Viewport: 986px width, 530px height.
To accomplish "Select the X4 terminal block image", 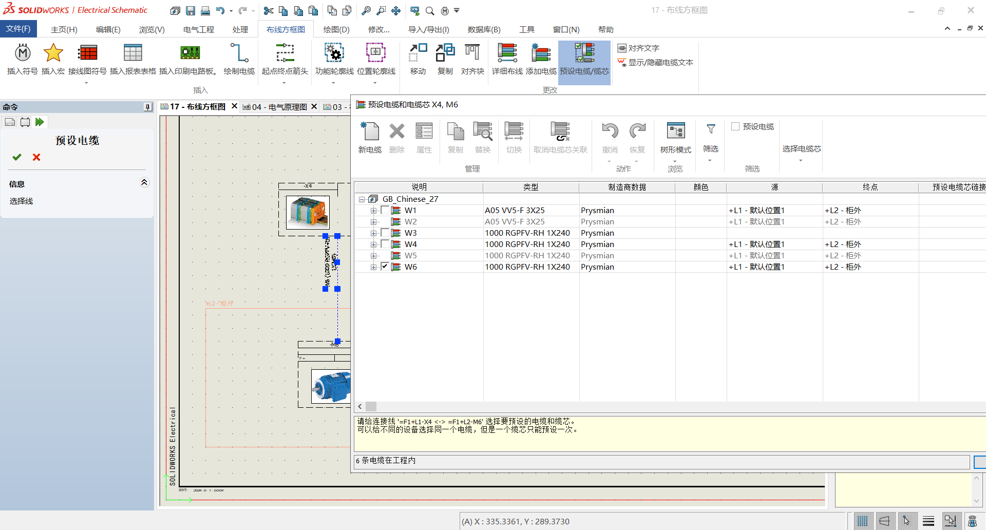I will 308,212.
